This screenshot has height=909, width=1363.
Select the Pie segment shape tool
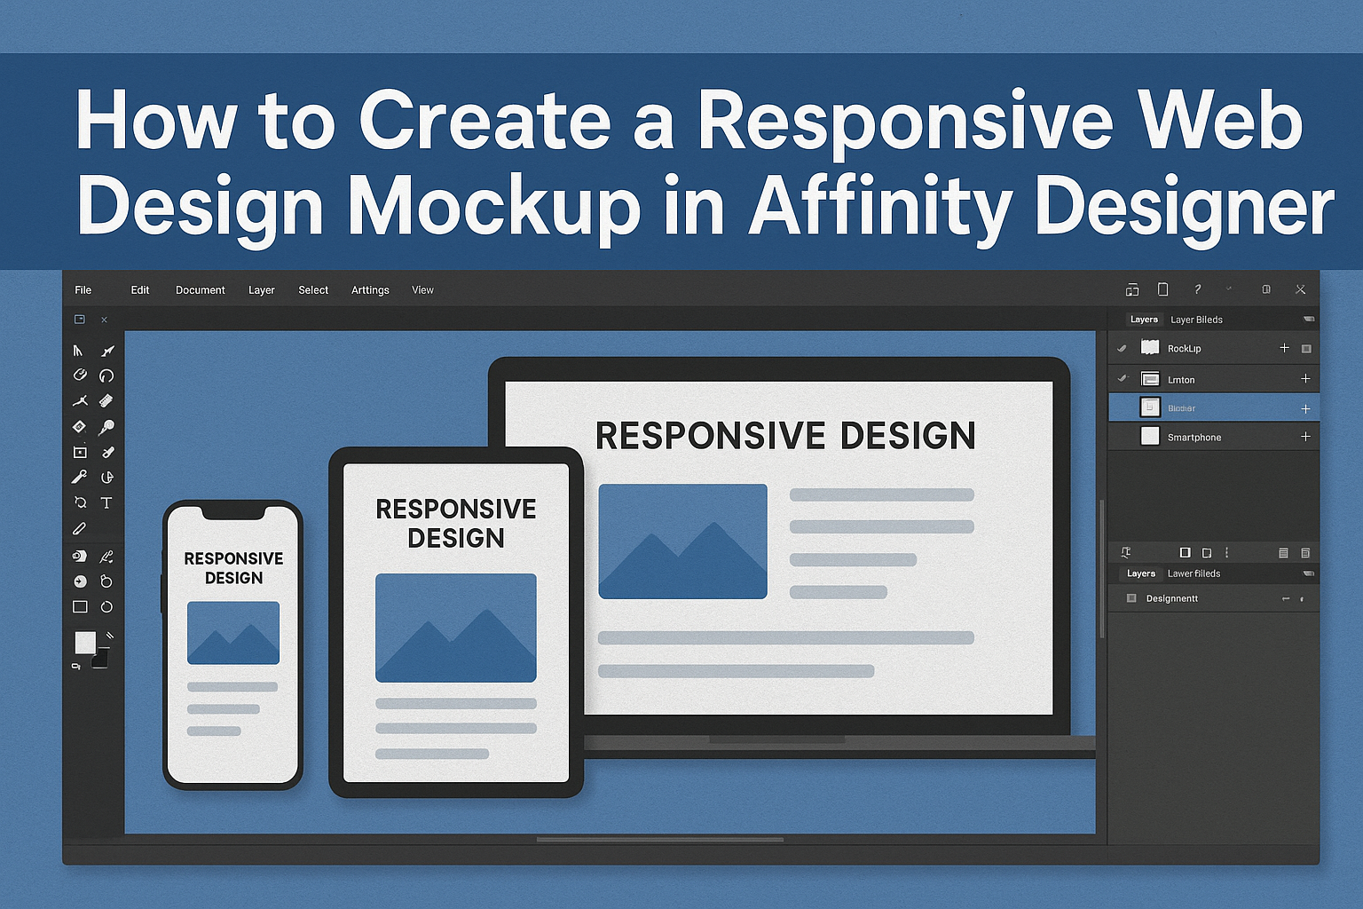(x=106, y=477)
